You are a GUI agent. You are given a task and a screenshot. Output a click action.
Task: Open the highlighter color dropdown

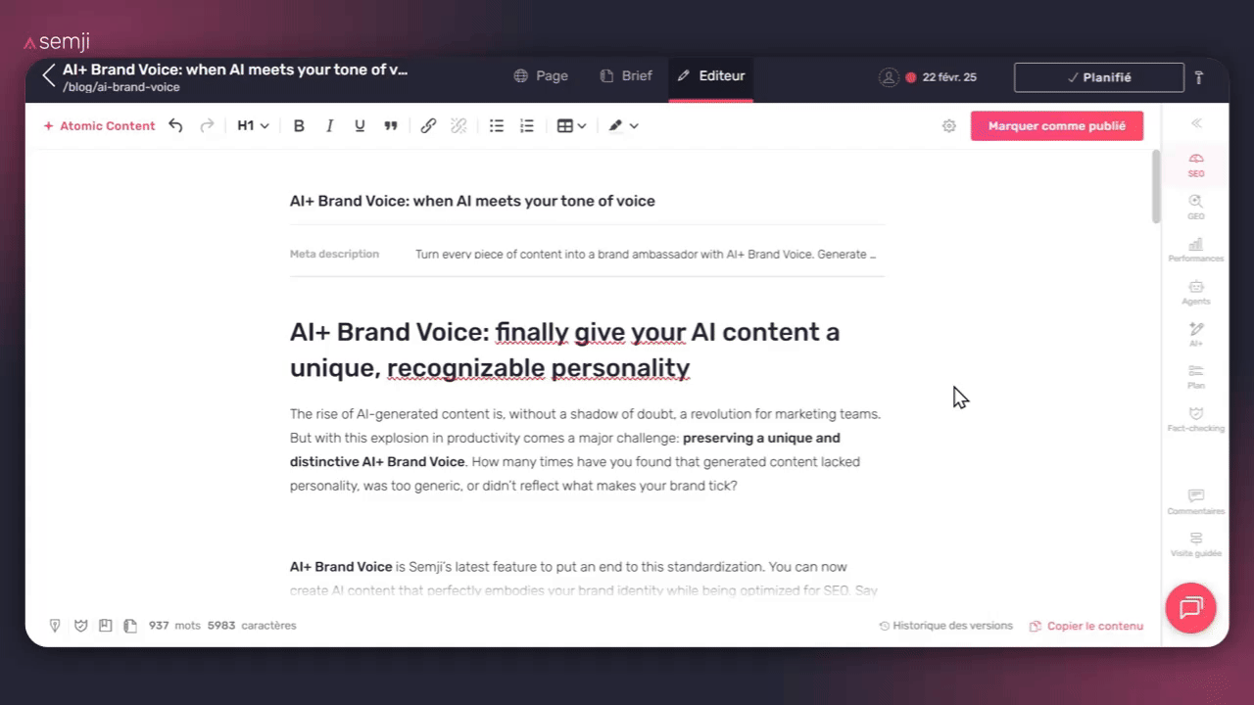click(x=623, y=126)
